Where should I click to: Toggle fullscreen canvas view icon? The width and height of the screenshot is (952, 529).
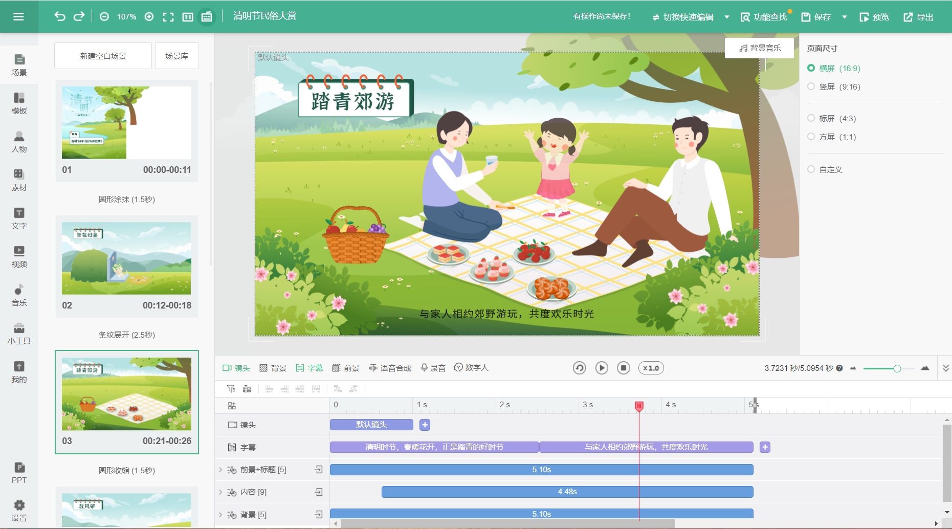click(168, 17)
